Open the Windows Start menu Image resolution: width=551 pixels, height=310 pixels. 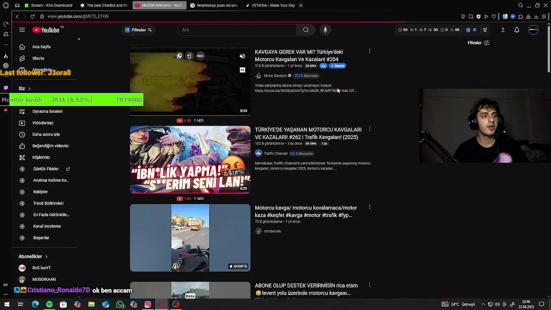6,304
